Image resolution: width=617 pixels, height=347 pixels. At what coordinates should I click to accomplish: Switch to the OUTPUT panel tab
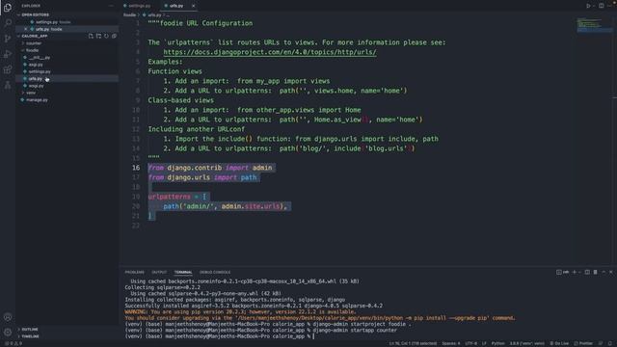[159, 272]
